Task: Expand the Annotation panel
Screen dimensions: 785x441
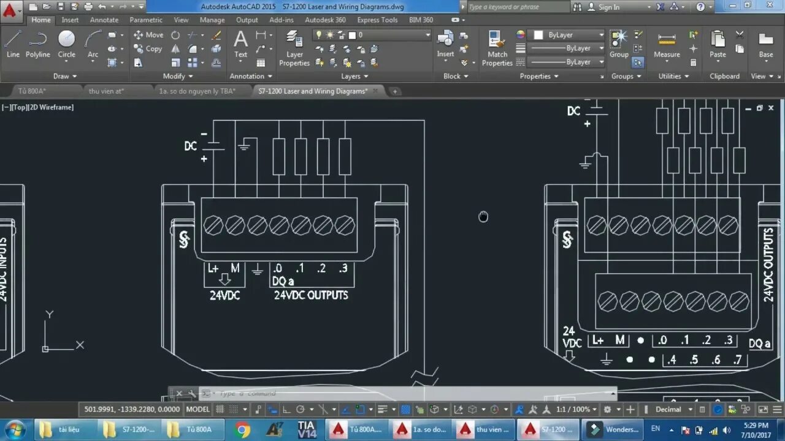Action: pos(251,77)
